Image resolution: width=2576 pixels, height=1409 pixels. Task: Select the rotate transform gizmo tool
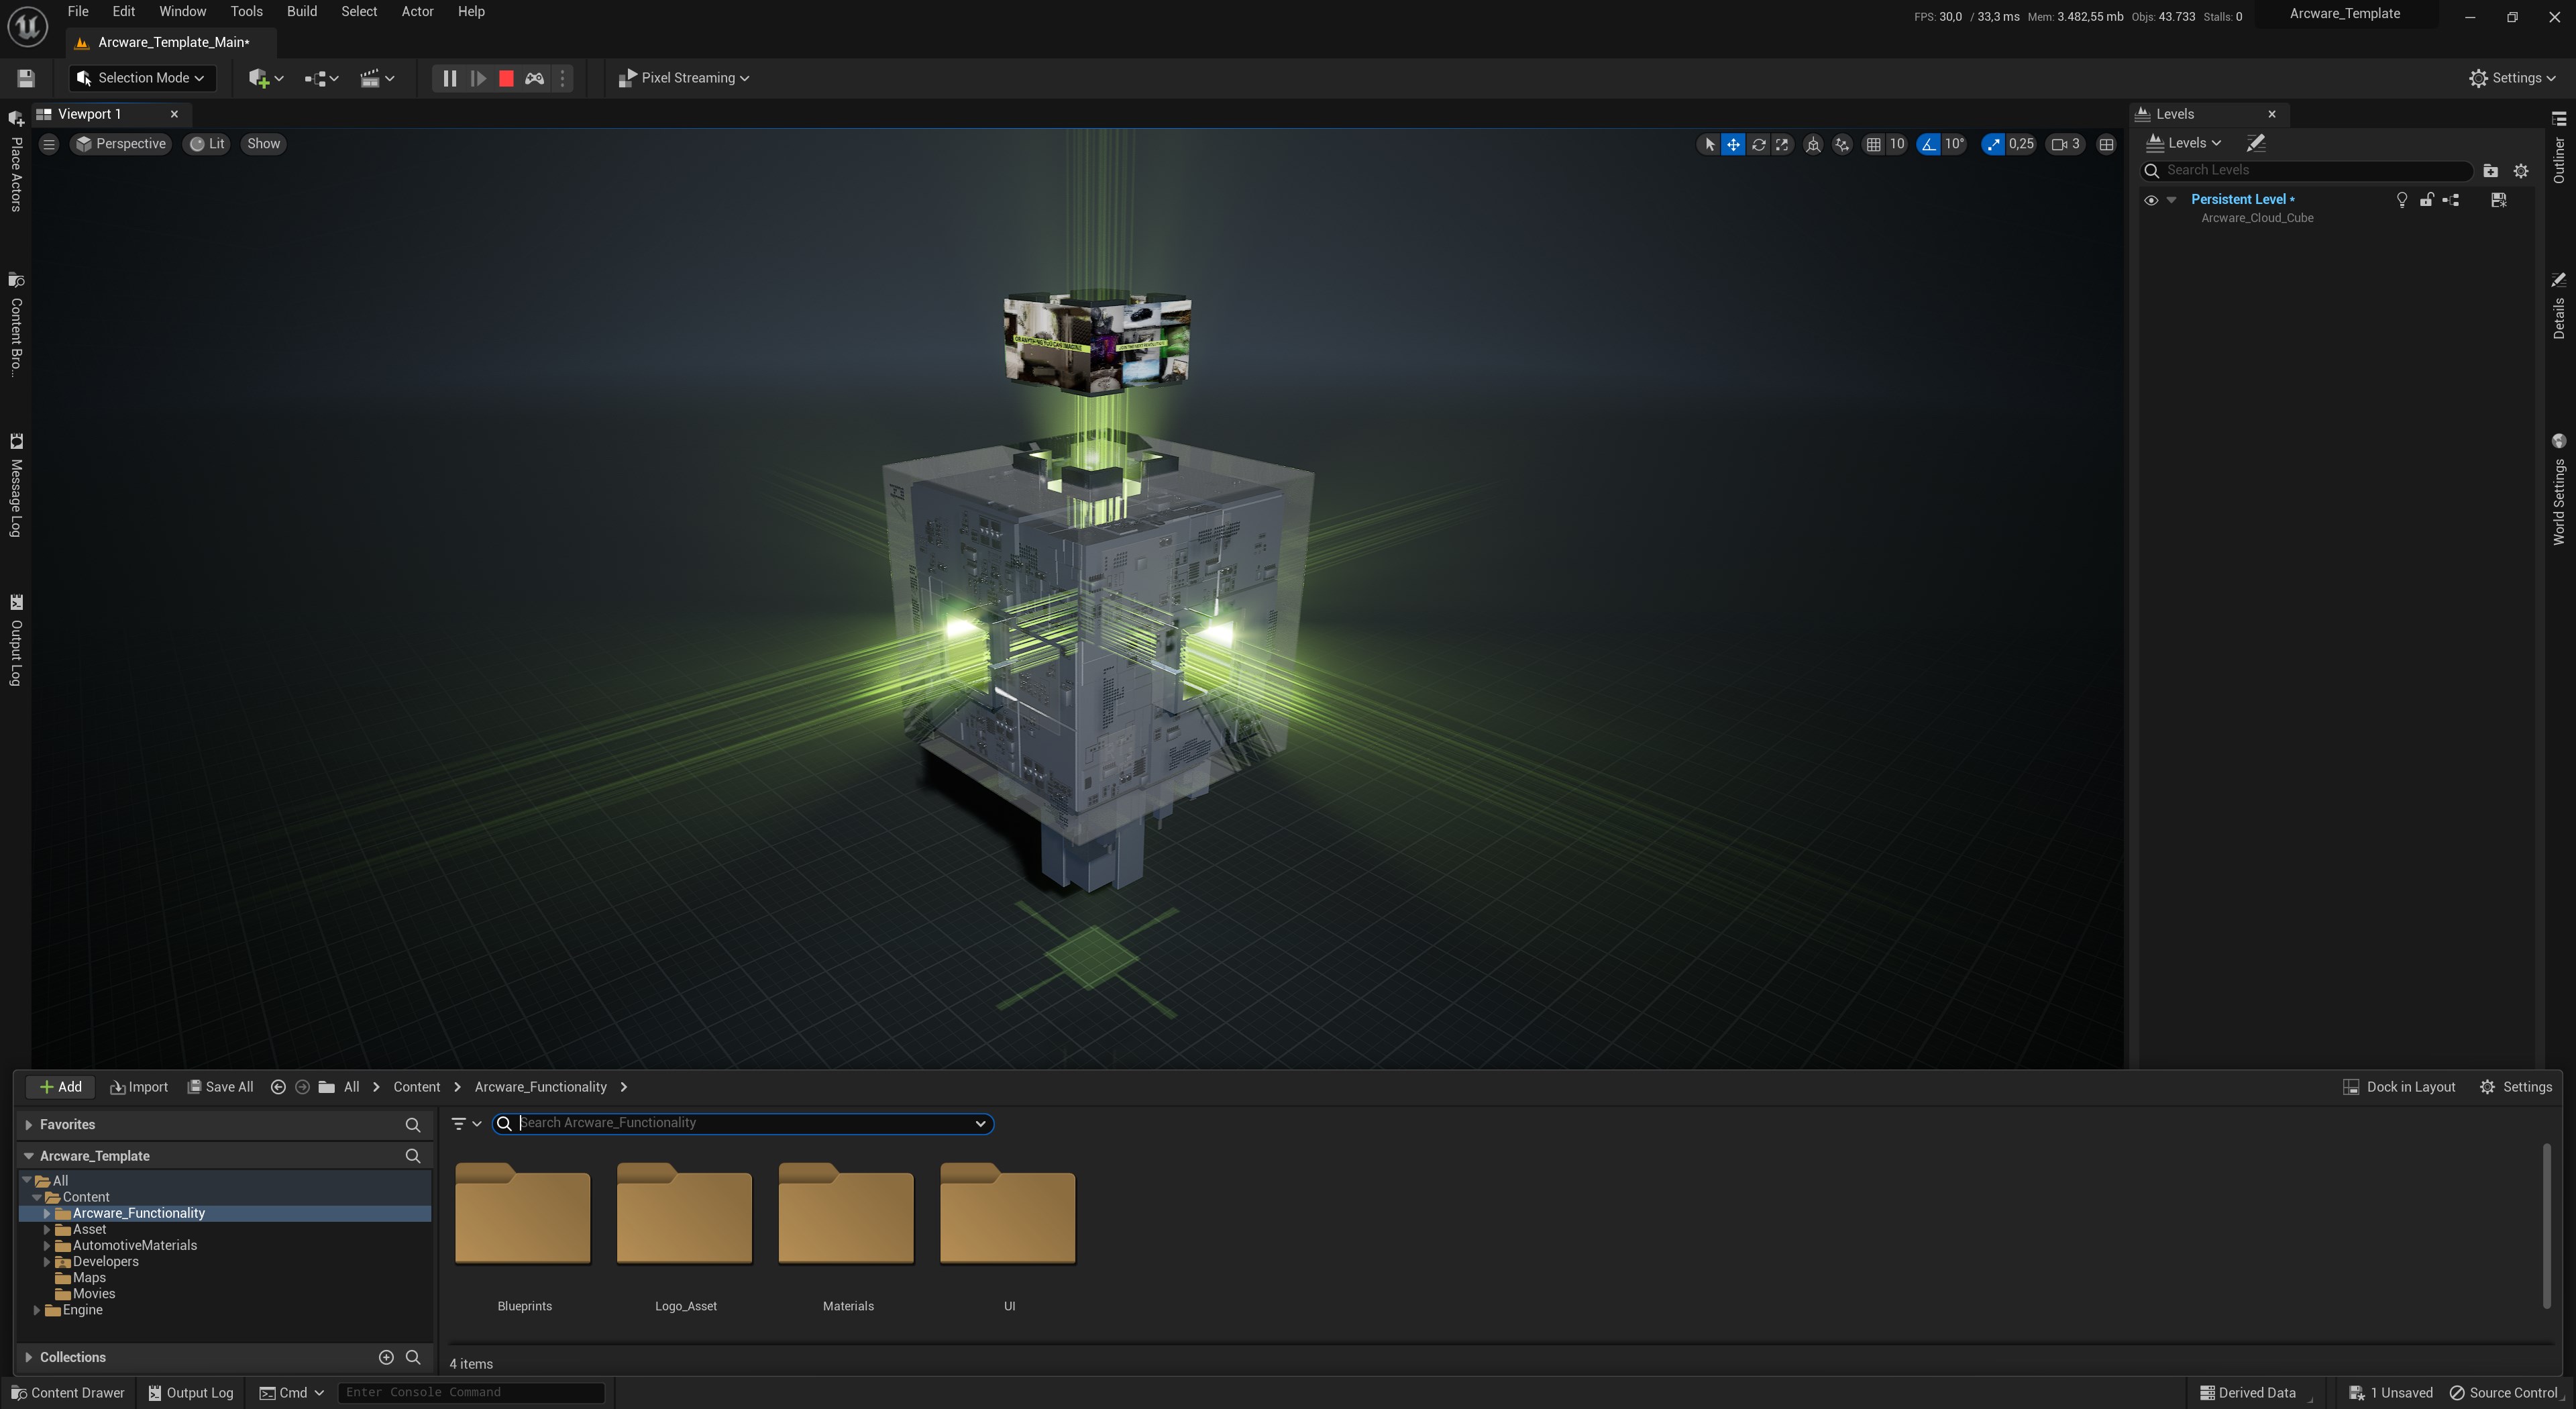(x=1758, y=144)
